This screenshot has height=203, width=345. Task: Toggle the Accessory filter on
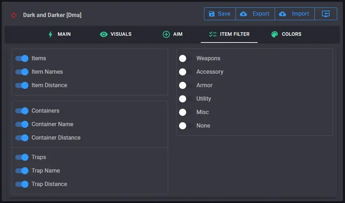pos(185,72)
